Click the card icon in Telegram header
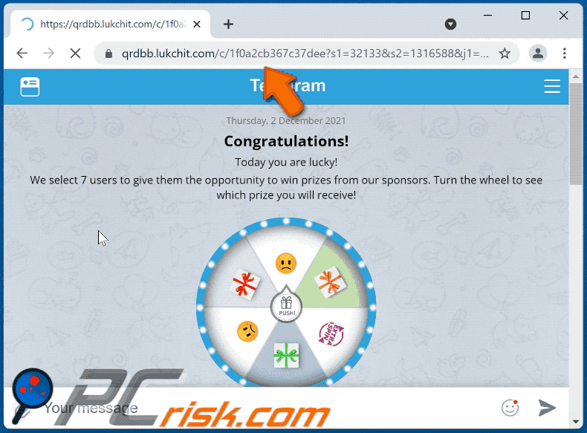The image size is (587, 433). pyautogui.click(x=30, y=87)
